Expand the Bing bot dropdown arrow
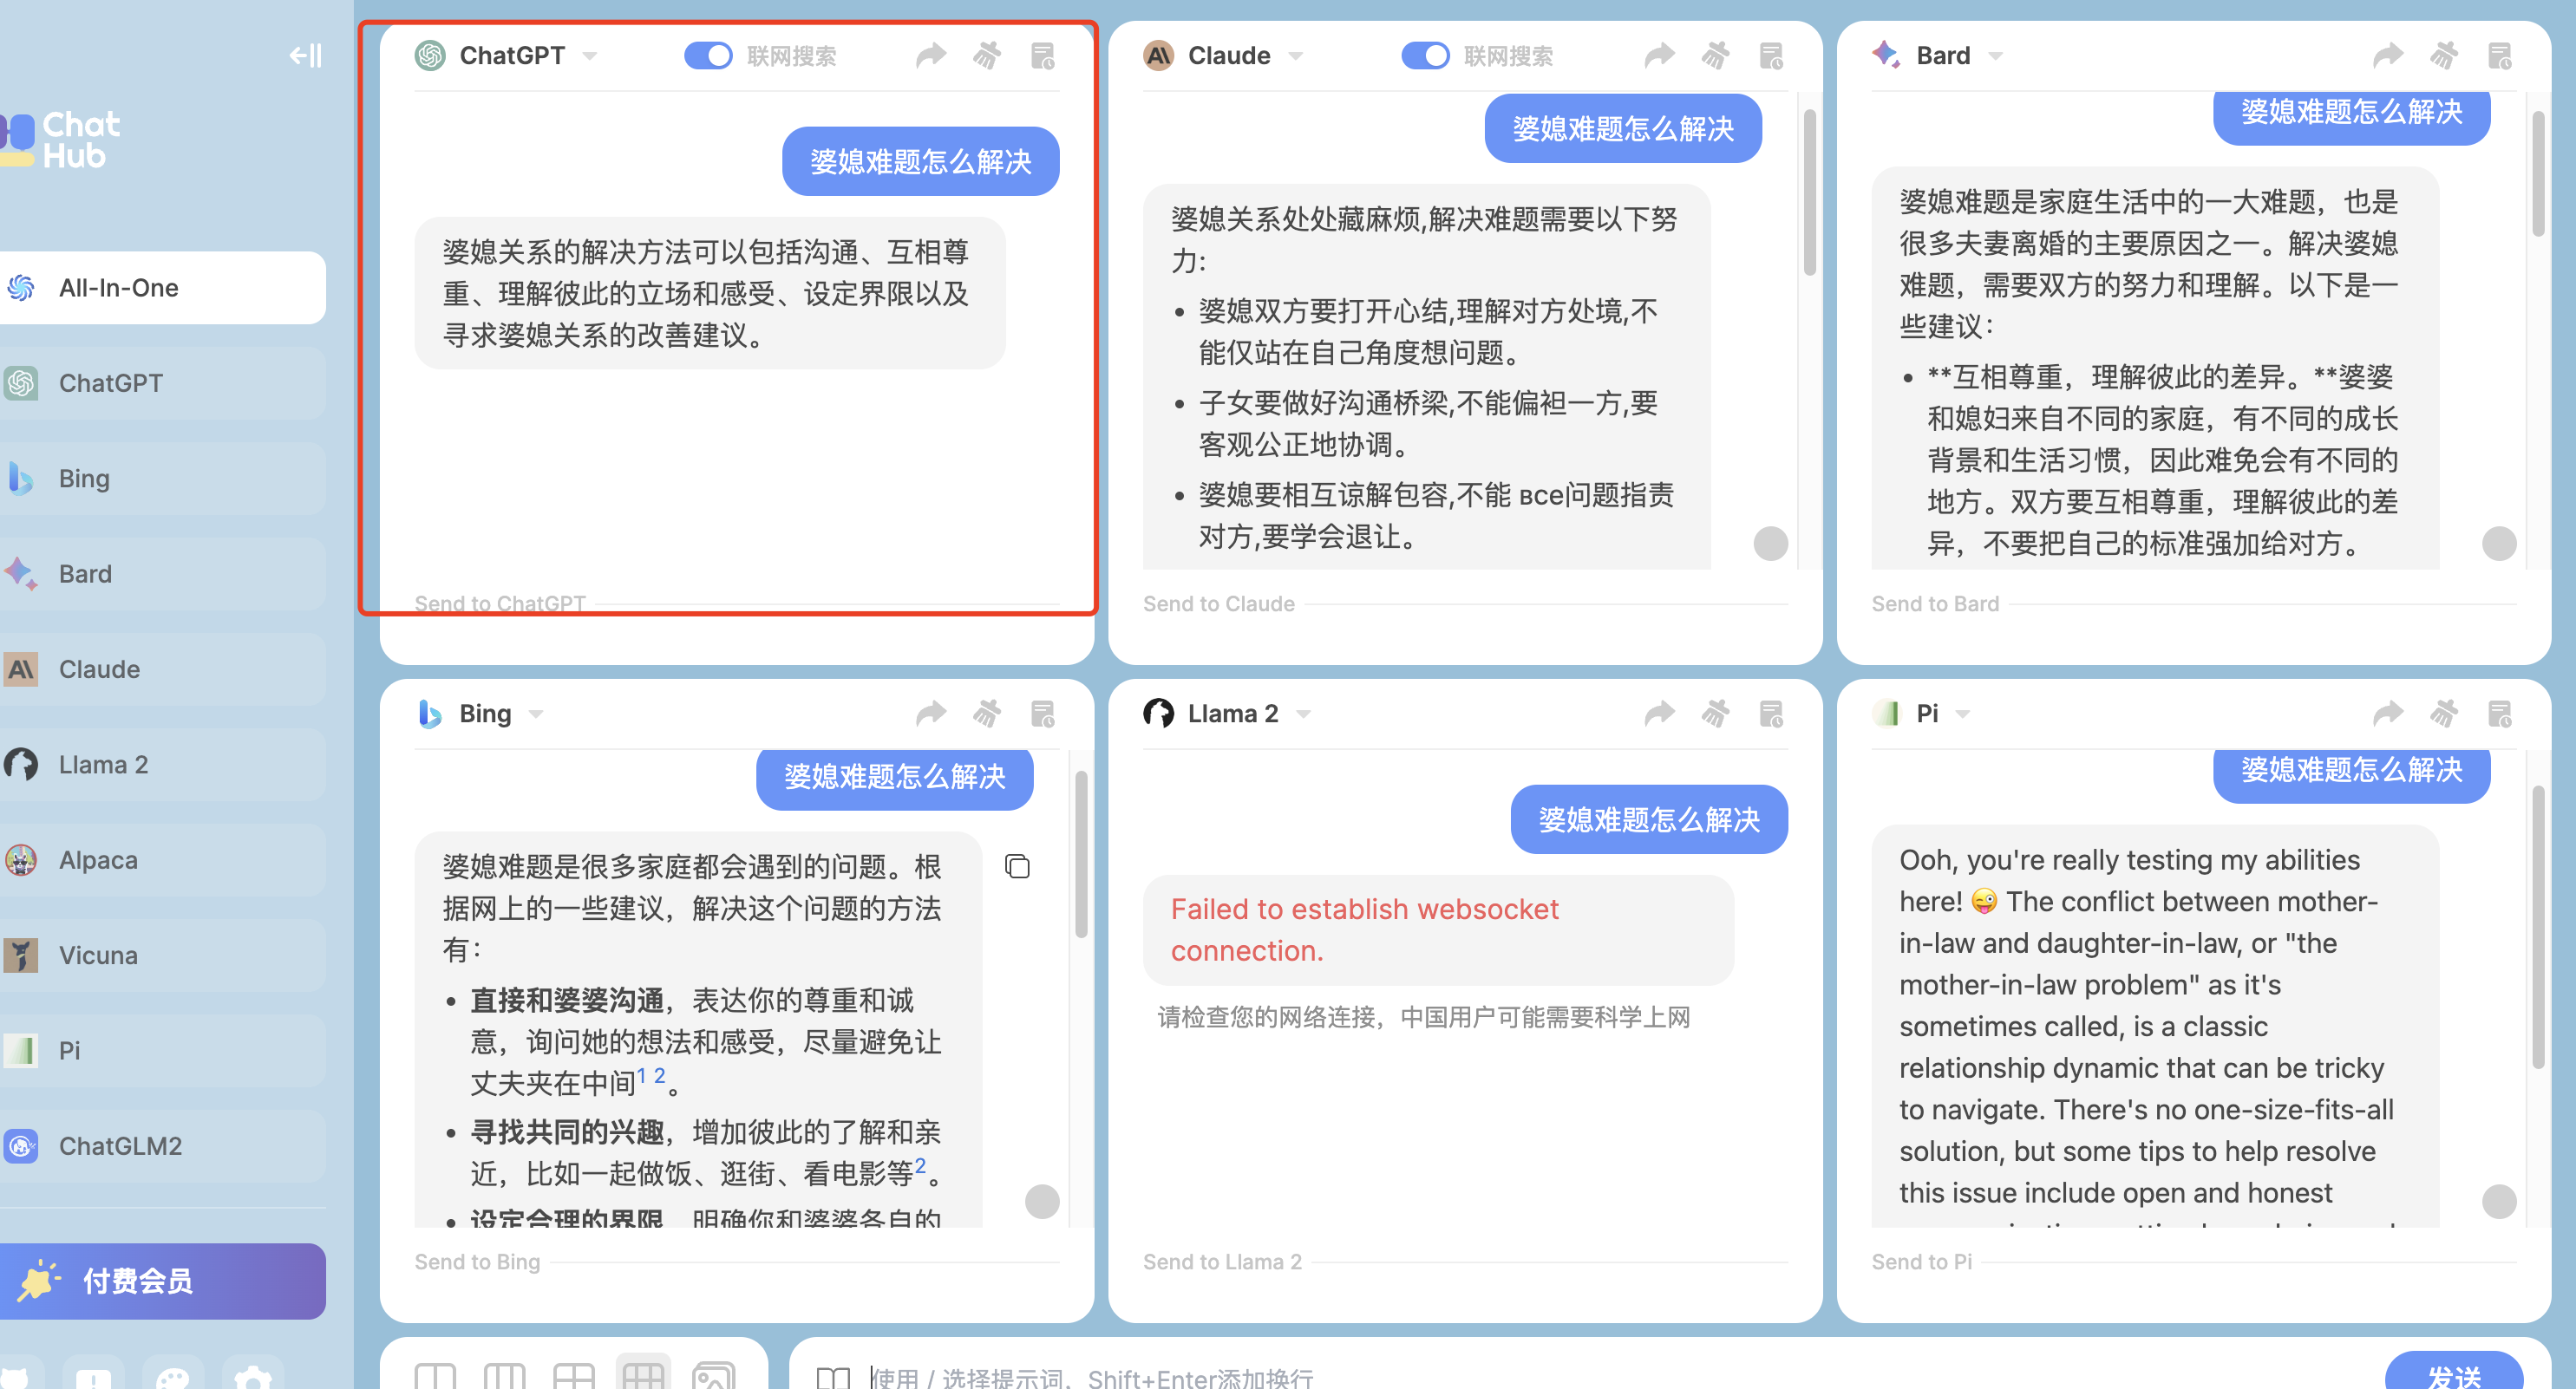This screenshot has height=1389, width=2576. [536, 714]
